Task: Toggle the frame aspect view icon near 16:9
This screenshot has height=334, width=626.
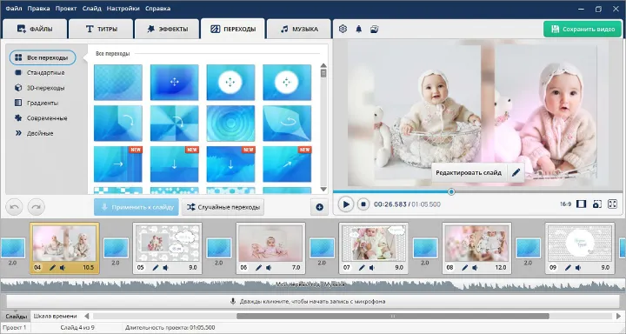Action: coord(582,204)
